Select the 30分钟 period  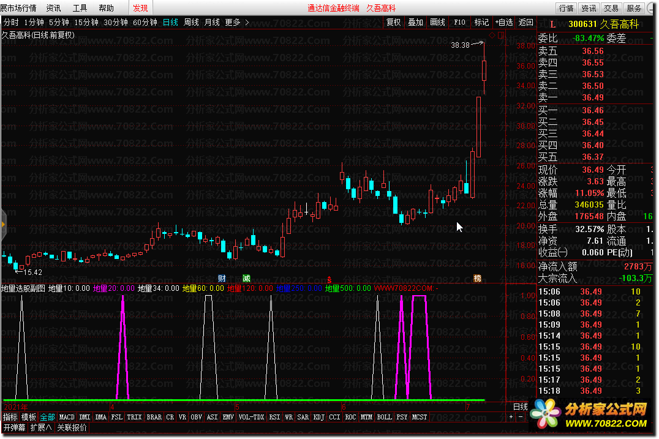[116, 22]
